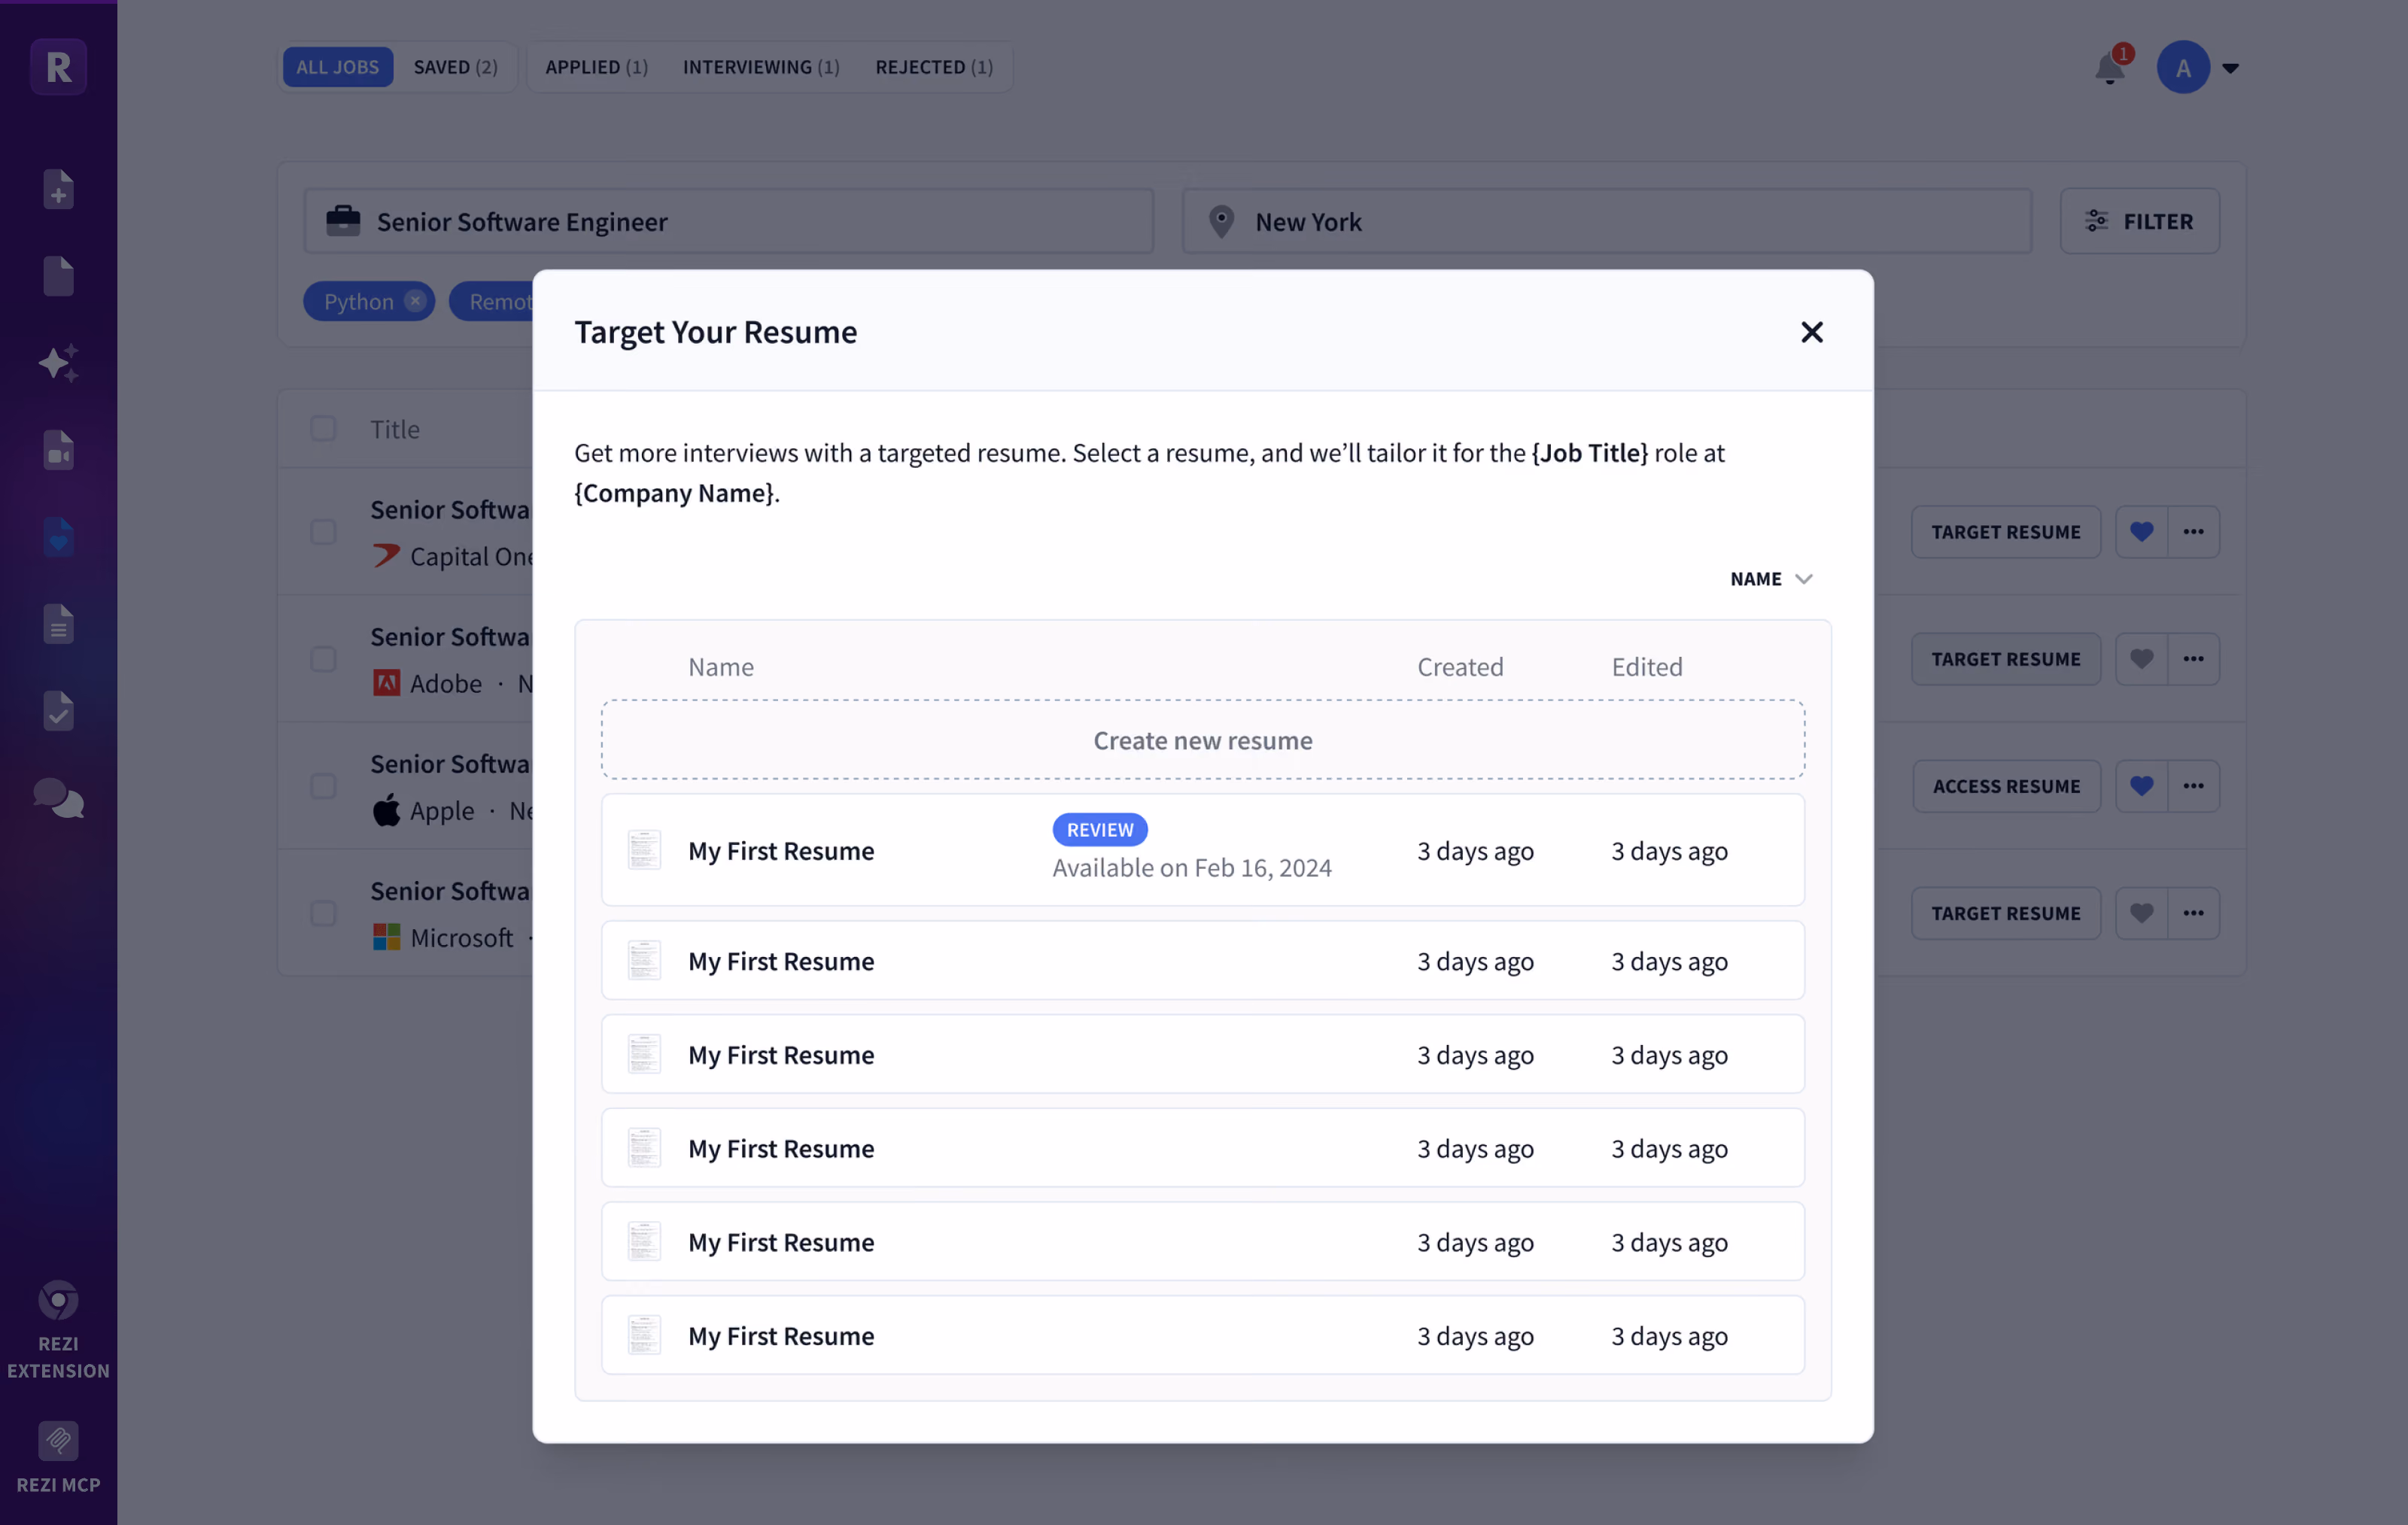The height and width of the screenshot is (1525, 2408).
Task: Click Access Resume for Apple
Action: tap(2006, 786)
